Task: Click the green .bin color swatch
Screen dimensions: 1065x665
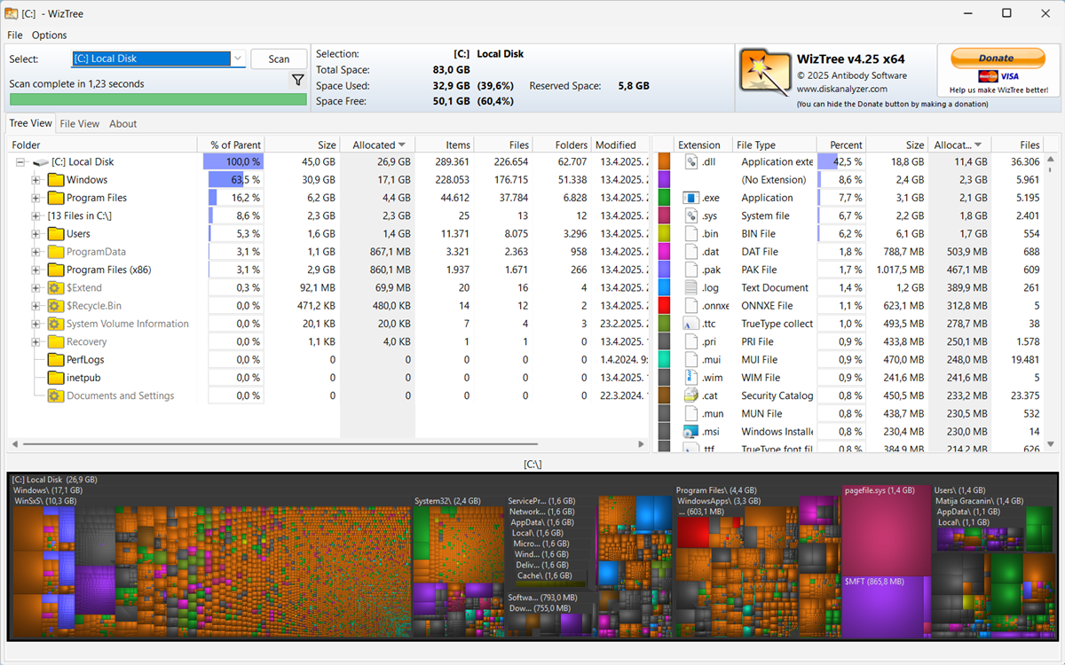Action: tap(664, 234)
